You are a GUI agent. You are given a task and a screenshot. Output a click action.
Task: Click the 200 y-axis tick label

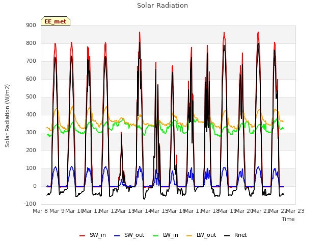[31, 151]
